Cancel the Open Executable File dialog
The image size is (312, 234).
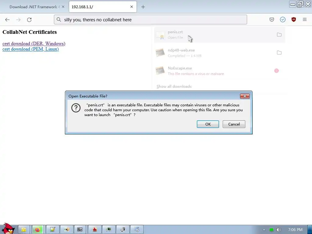point(234,124)
